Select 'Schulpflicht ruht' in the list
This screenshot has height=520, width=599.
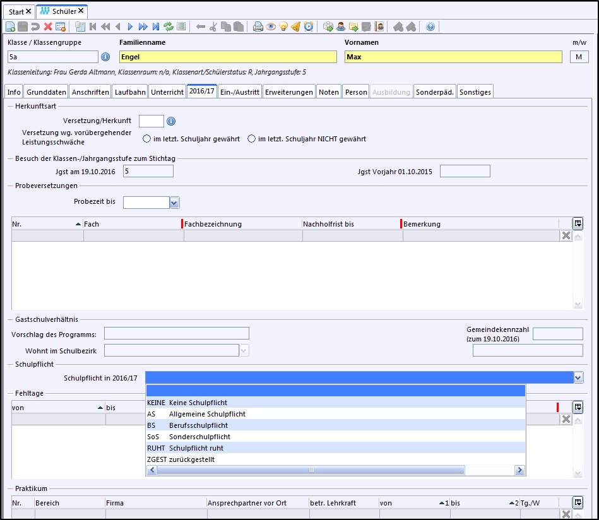tap(196, 448)
